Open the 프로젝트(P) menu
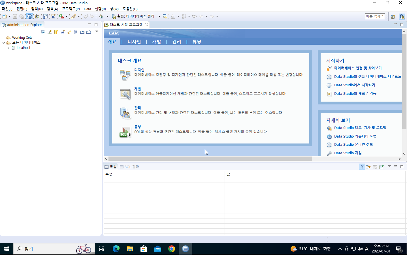 pyautogui.click(x=71, y=9)
